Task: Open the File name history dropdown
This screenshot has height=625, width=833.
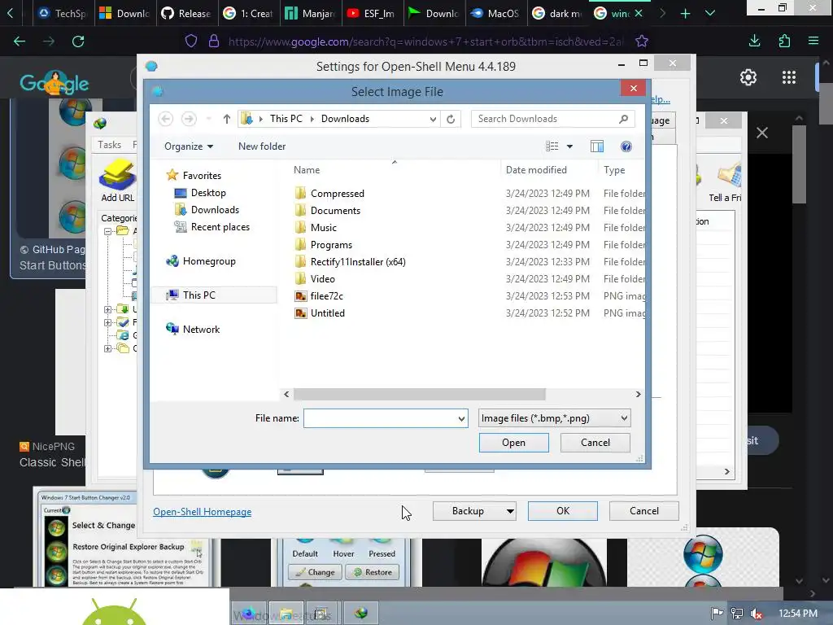Action: pyautogui.click(x=461, y=419)
